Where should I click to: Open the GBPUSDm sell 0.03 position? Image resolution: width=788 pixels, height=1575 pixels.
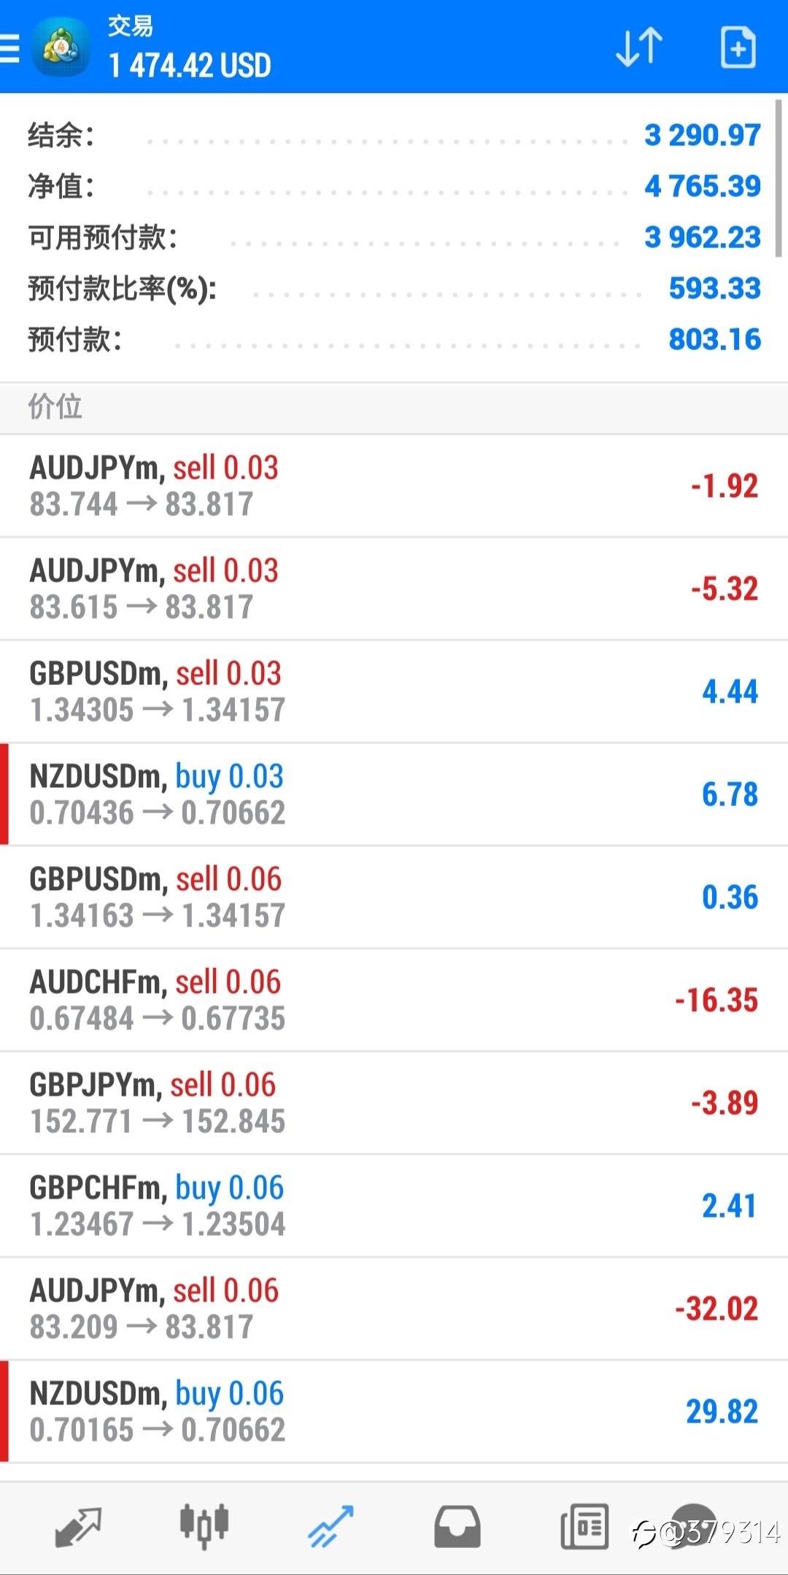[394, 692]
